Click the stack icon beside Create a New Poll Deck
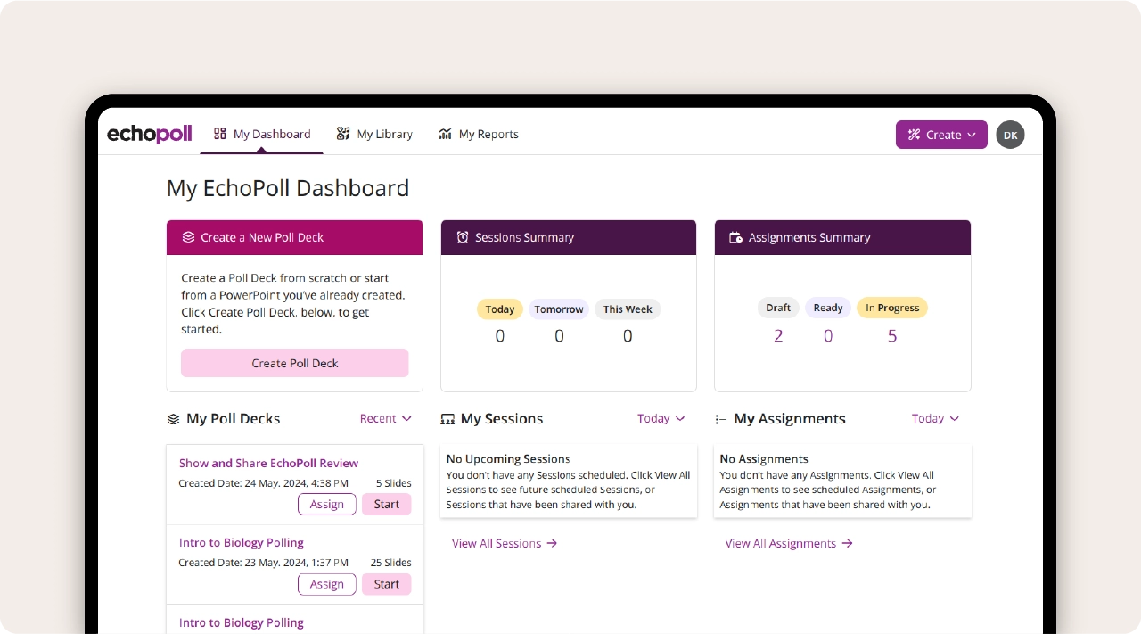 click(188, 237)
